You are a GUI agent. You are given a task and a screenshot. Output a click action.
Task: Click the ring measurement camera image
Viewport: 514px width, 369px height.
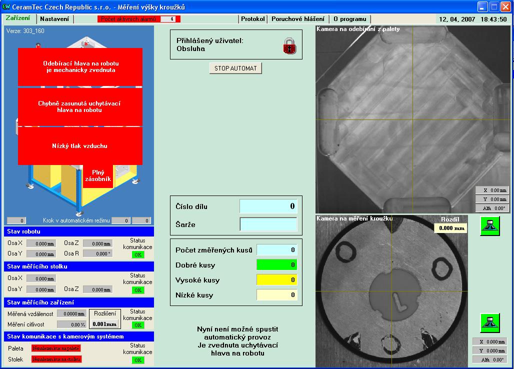(x=391, y=291)
